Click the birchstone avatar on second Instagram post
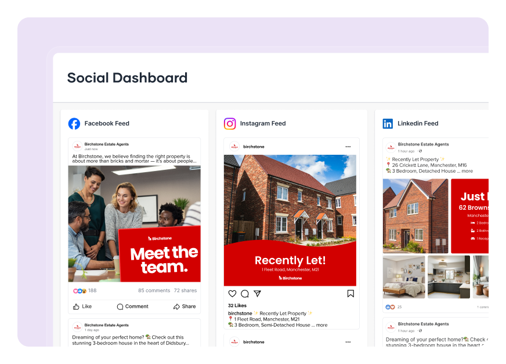Screen dimensions: 506x364 point(234,342)
